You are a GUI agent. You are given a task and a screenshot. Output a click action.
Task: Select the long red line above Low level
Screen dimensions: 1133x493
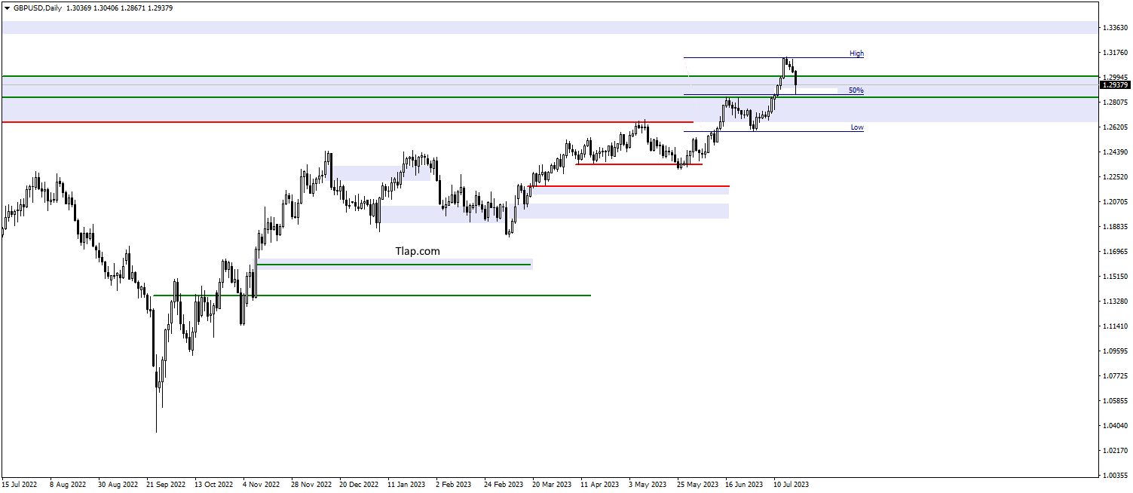pos(348,121)
